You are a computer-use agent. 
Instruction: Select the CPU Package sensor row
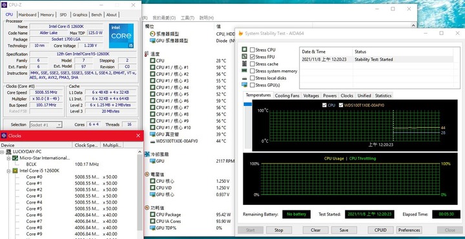[x=191, y=214]
